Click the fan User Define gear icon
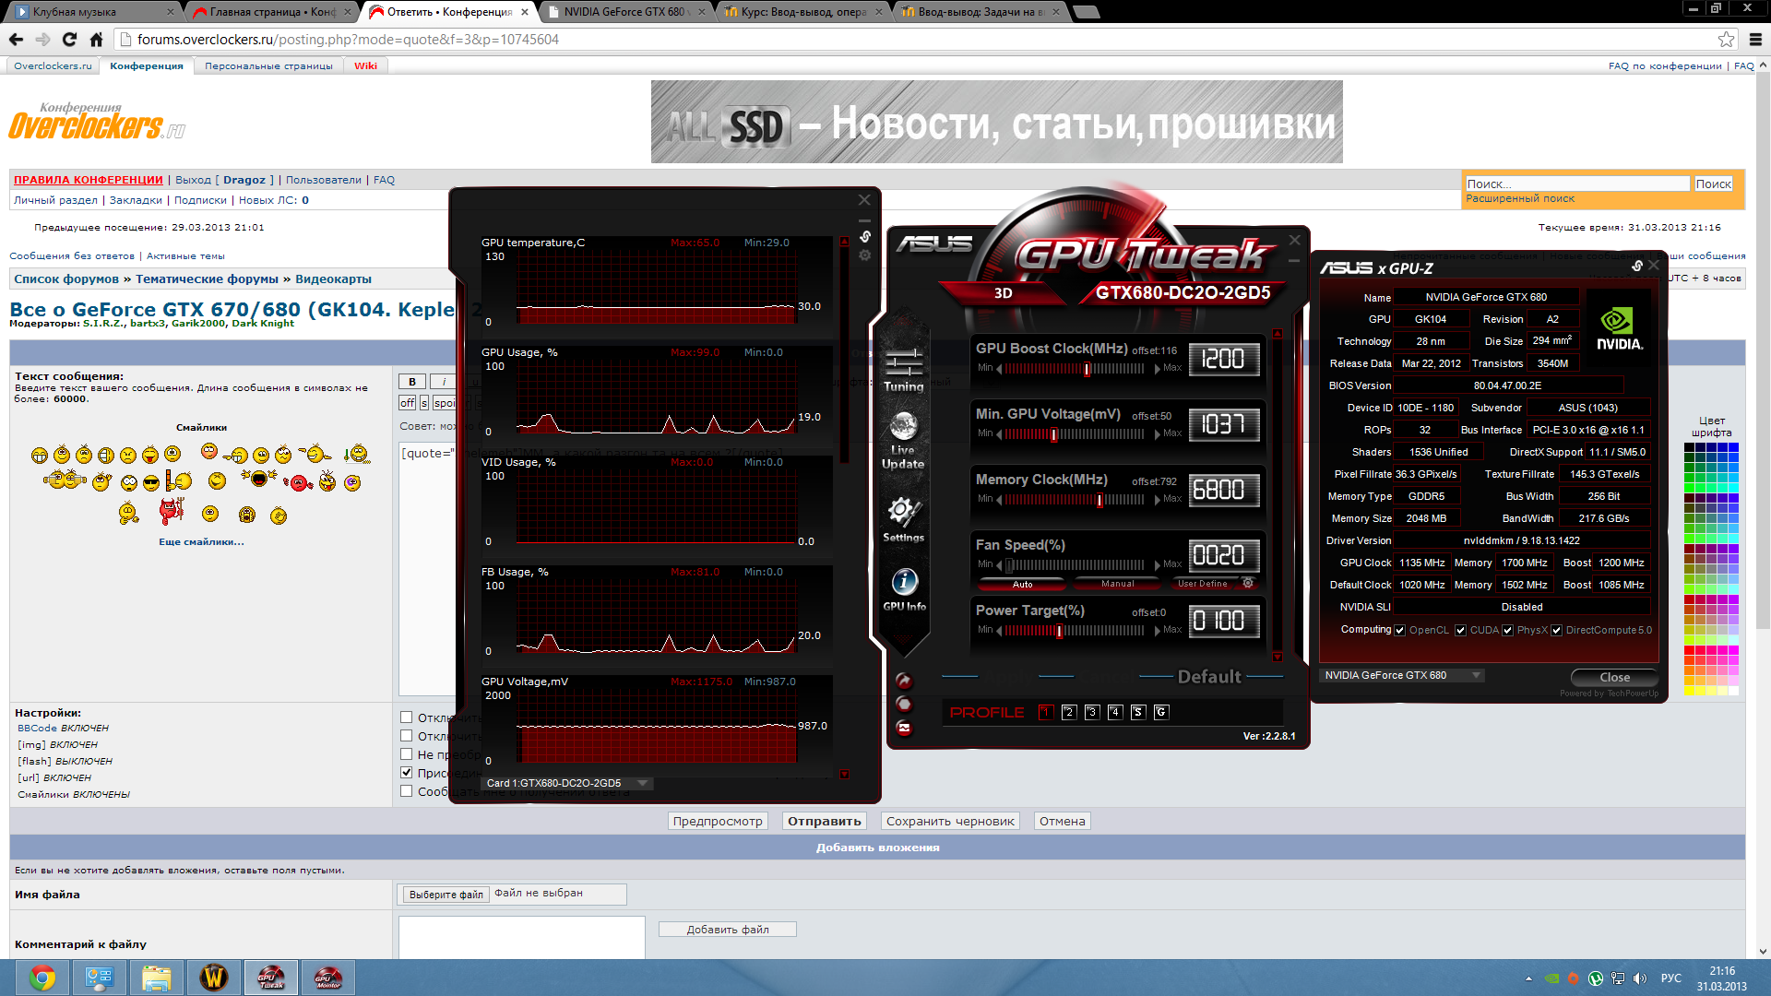 point(1248,583)
